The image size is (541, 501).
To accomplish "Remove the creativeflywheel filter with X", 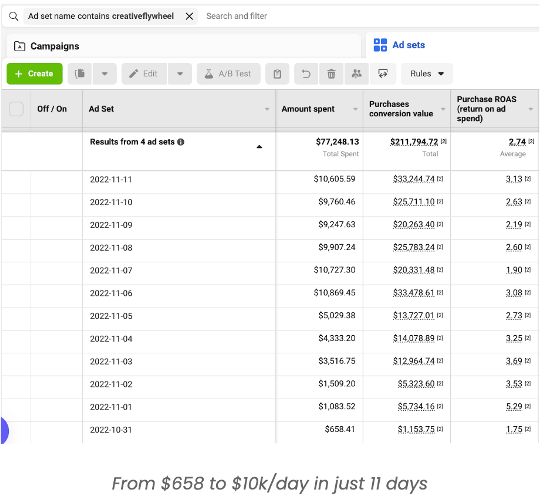I will (x=189, y=16).
